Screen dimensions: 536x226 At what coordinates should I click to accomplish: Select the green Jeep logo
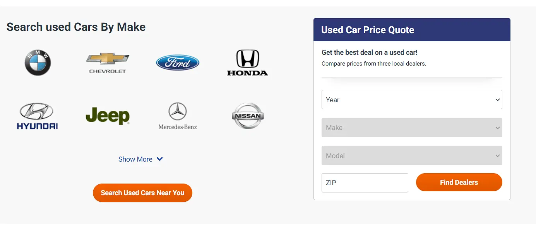point(108,116)
